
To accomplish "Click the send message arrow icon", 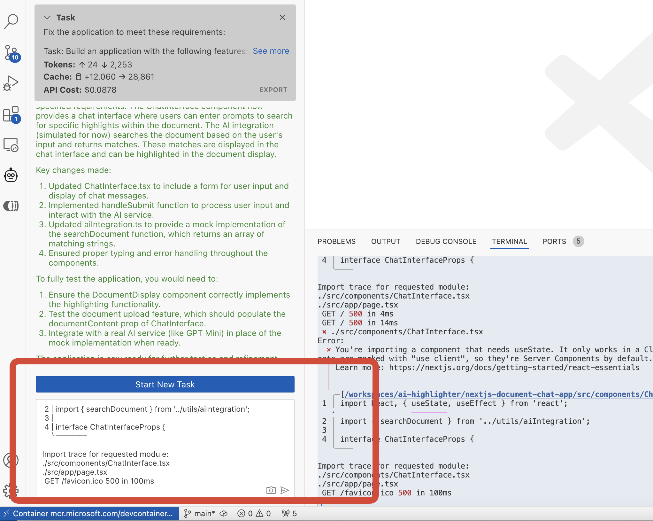I will [x=284, y=490].
